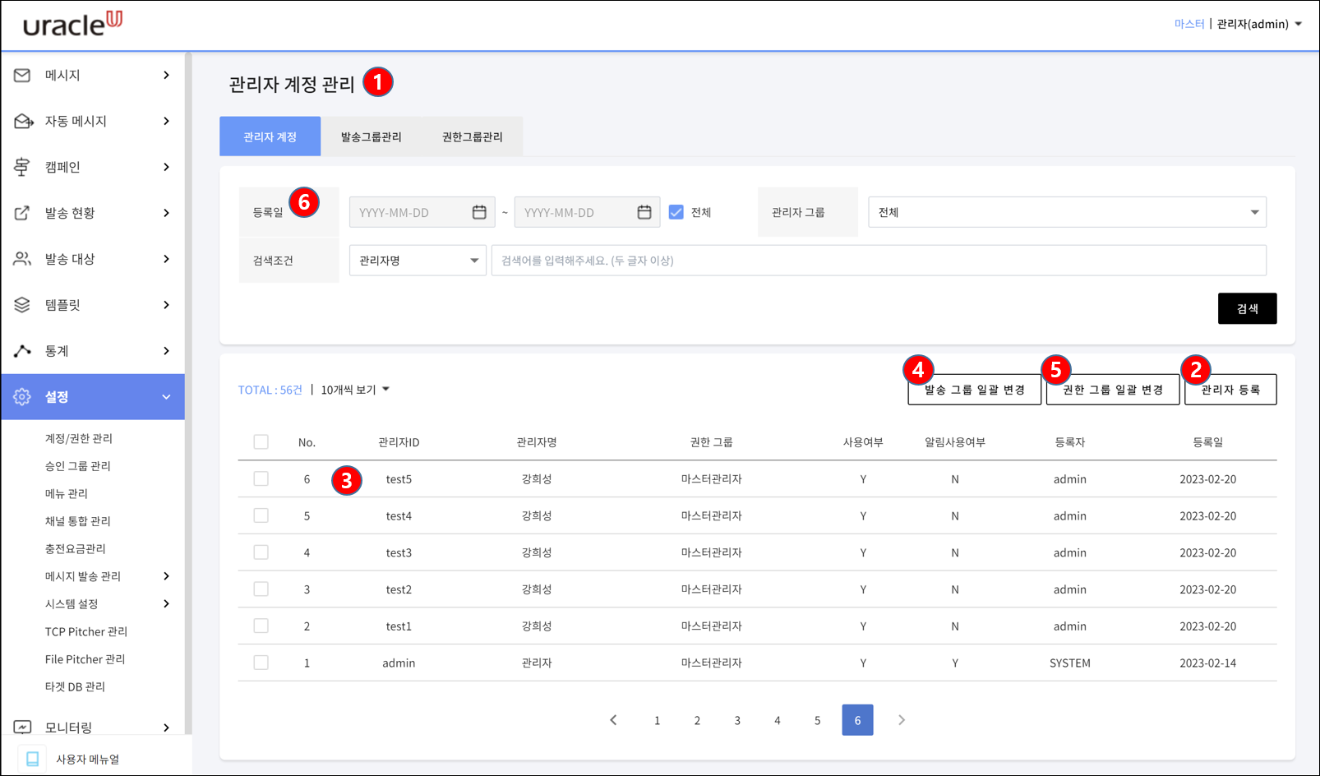Check the test3 row checkbox
The height and width of the screenshot is (776, 1320).
click(261, 552)
